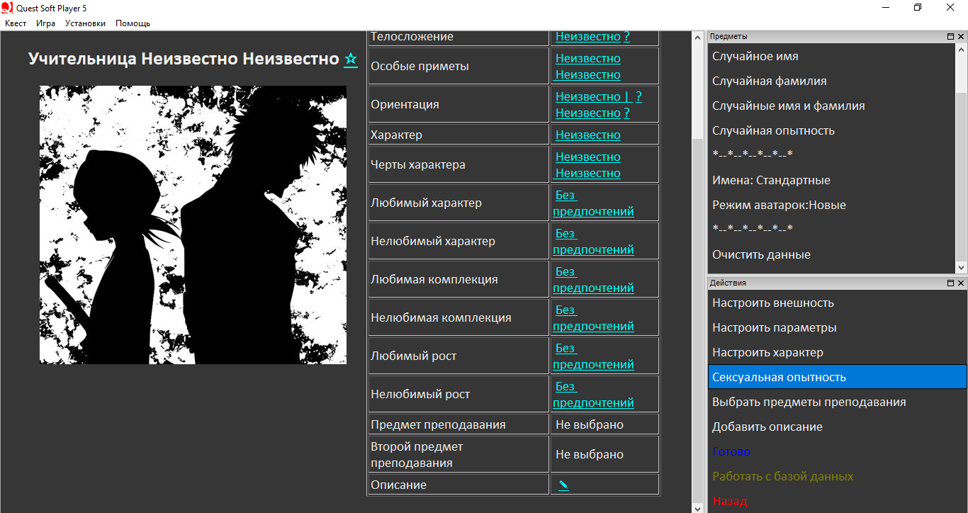The width and height of the screenshot is (968, 513).
Task: Open the Квест menu
Action: pyautogui.click(x=16, y=23)
